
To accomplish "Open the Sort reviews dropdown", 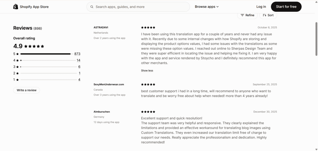I will [268, 15].
